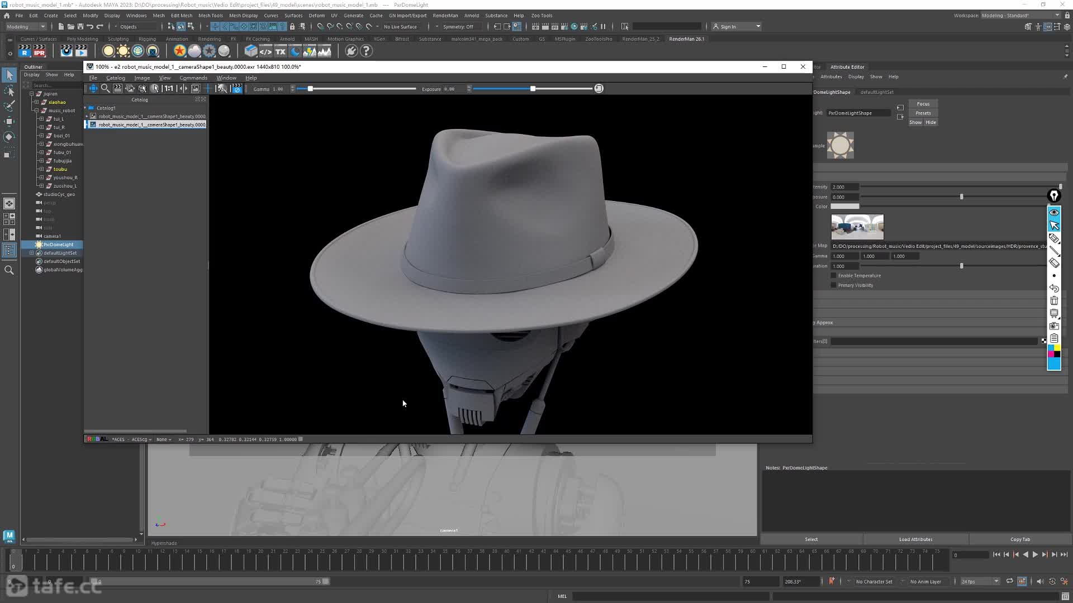Click the Load Attributes button

coord(915,539)
